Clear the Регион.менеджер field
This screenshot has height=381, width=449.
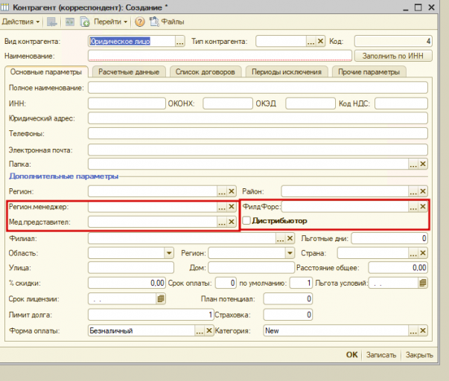pos(232,207)
